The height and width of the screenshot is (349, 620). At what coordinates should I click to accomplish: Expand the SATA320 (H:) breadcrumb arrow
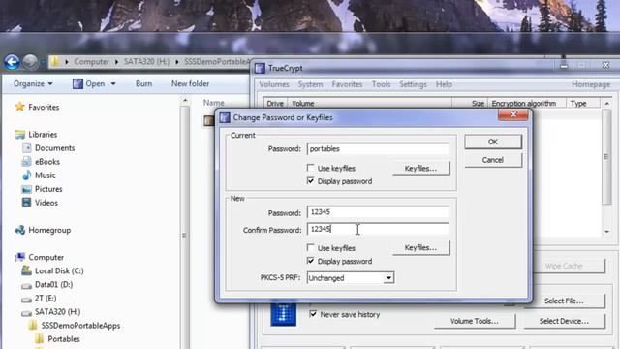click(x=177, y=62)
